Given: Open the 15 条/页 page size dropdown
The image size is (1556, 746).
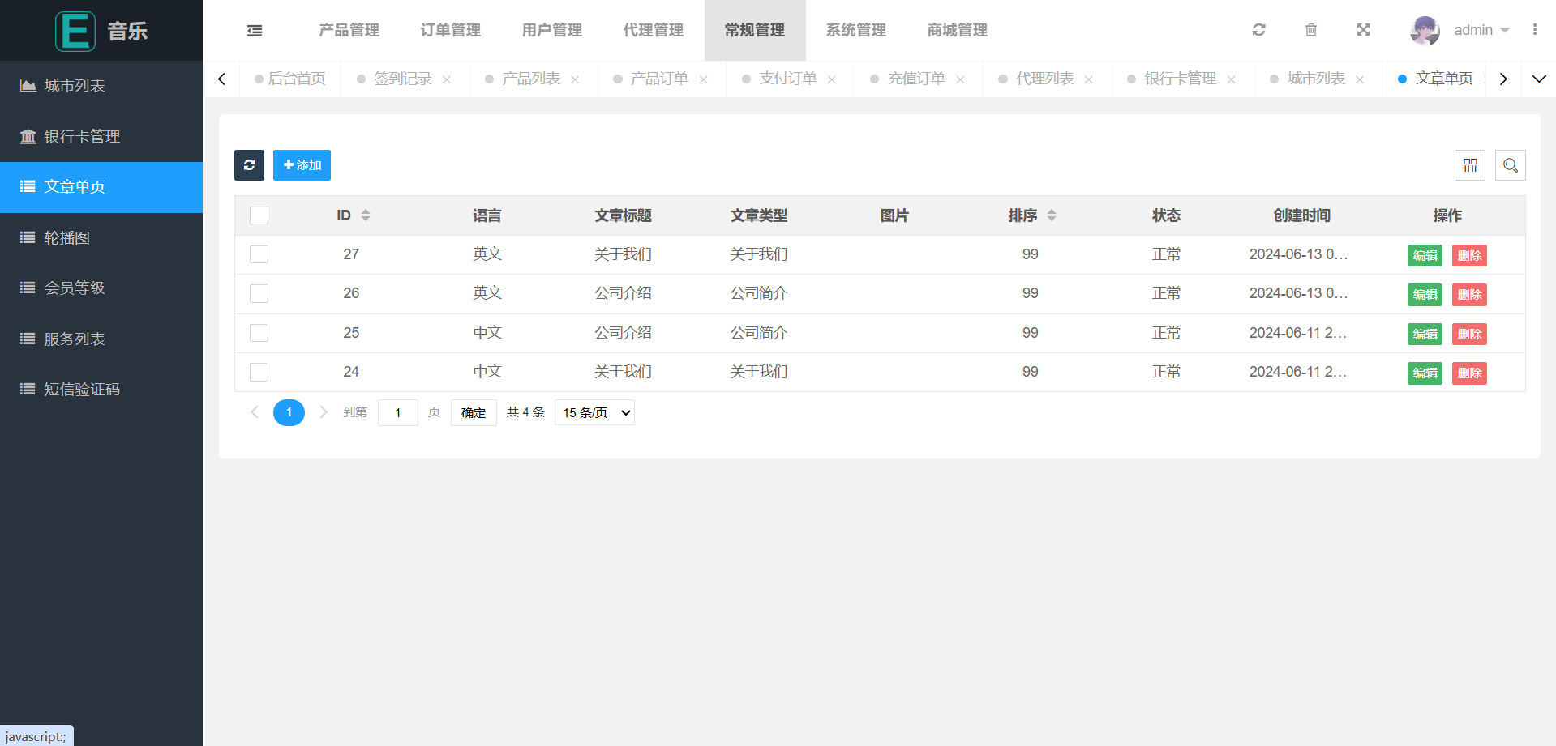Looking at the screenshot, I should [594, 412].
